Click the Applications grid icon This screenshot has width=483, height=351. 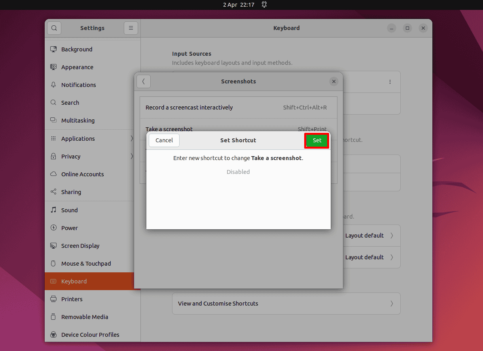53,139
